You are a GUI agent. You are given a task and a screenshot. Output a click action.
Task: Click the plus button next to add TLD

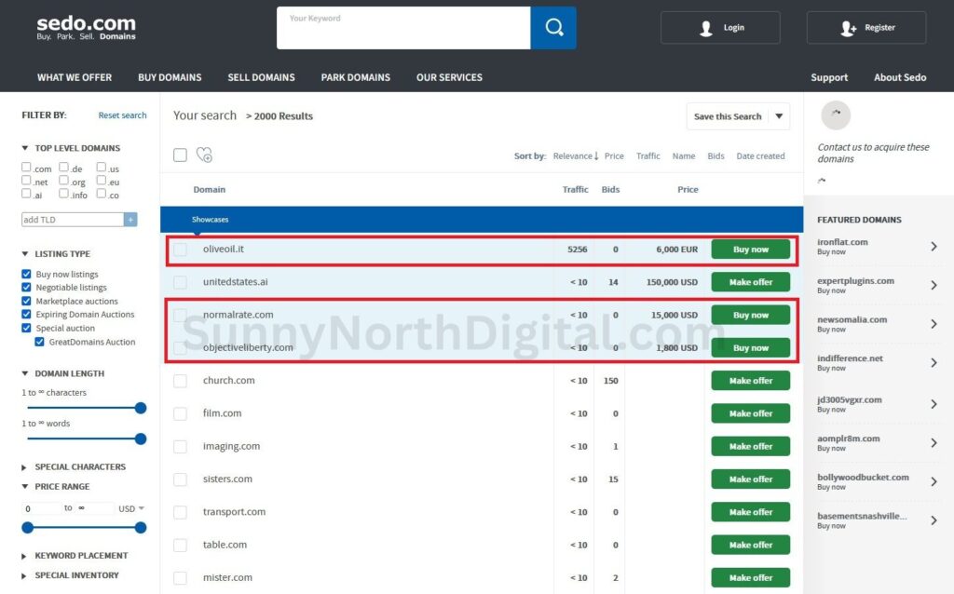pos(130,220)
